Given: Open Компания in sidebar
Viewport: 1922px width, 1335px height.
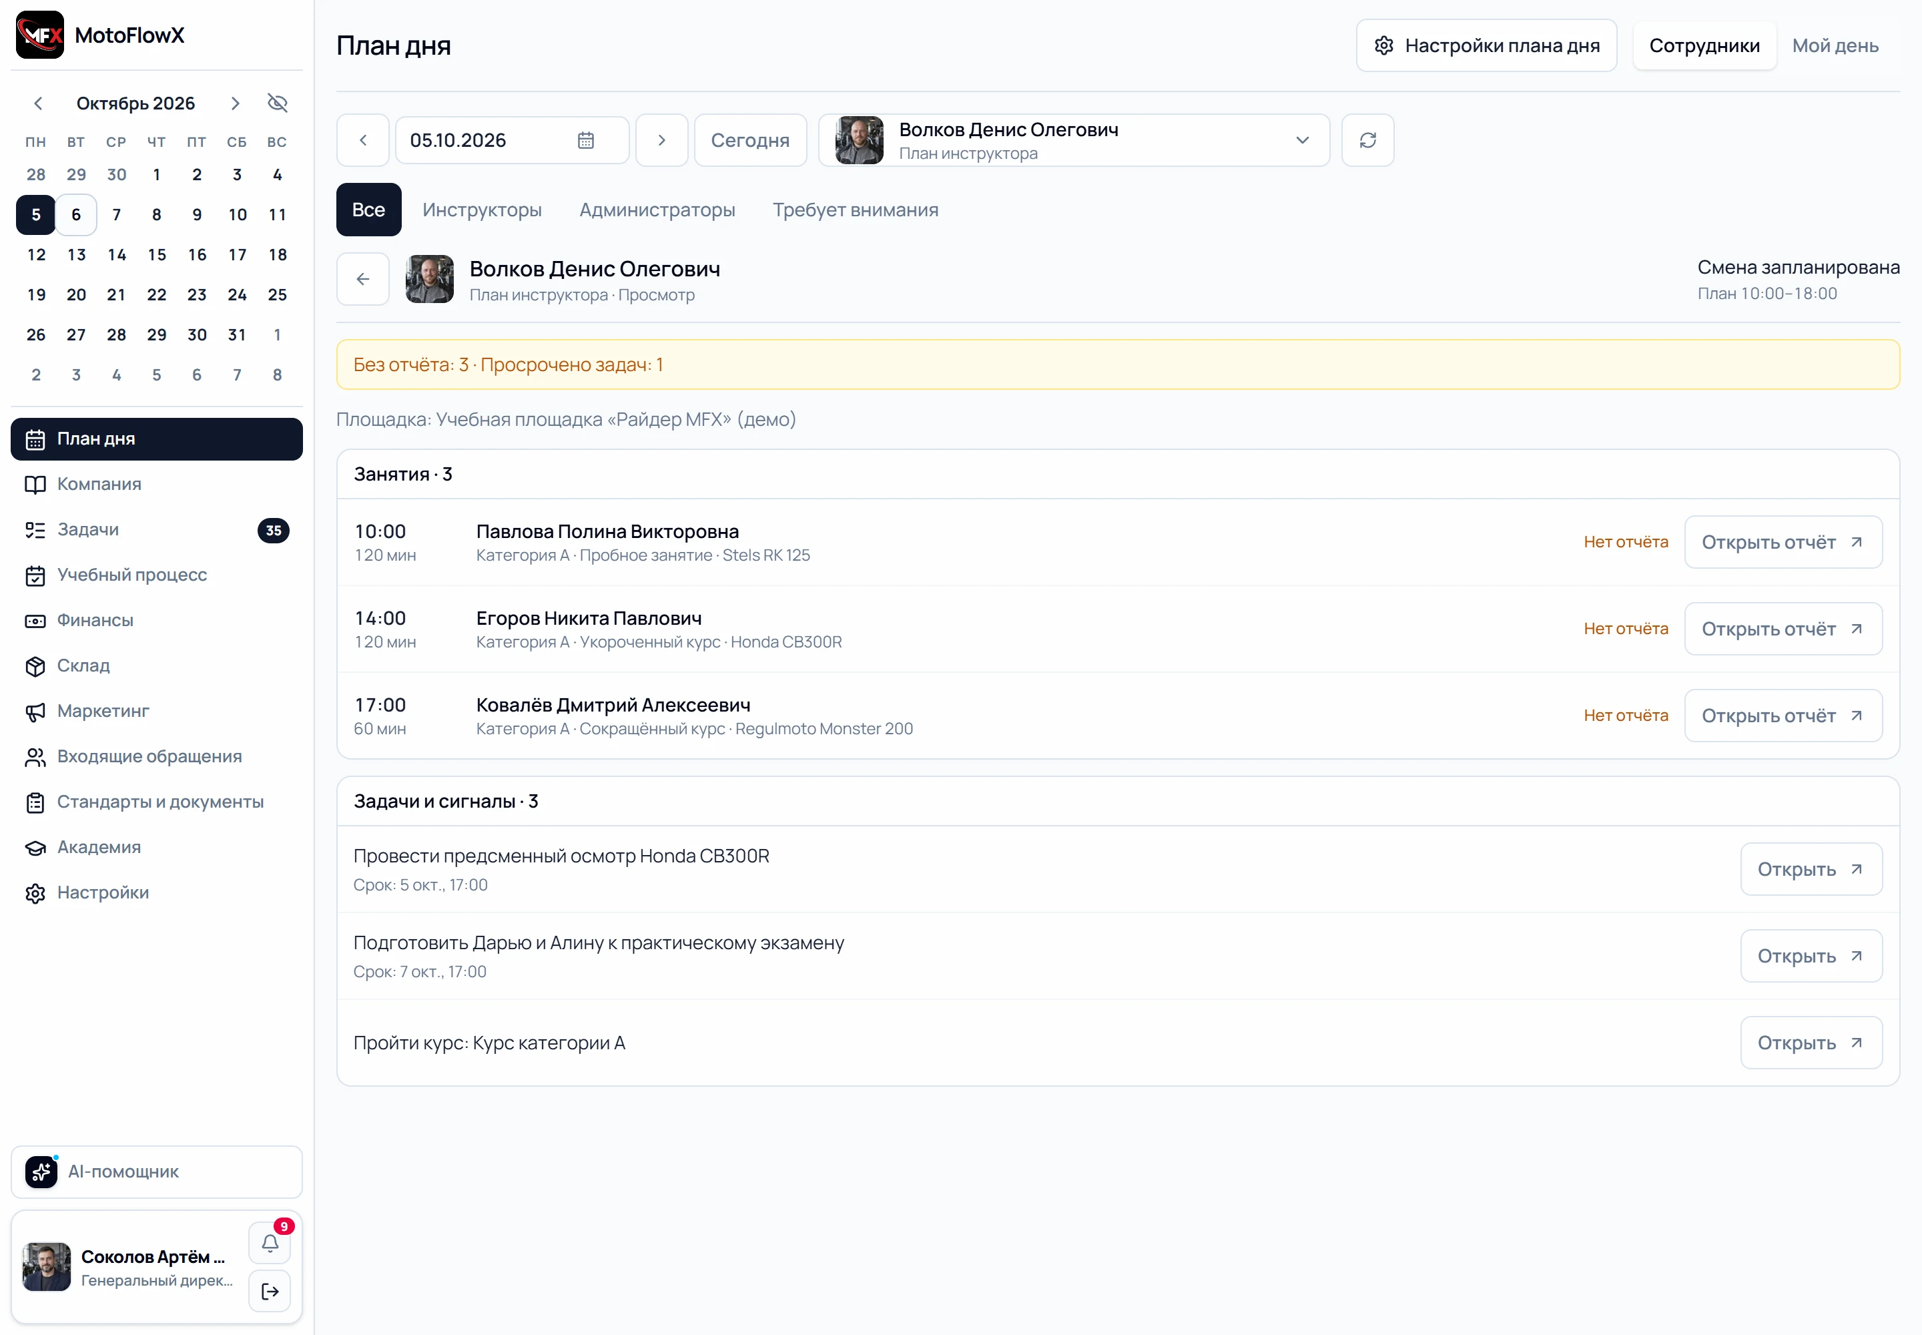Looking at the screenshot, I should pyautogui.click(x=156, y=485).
